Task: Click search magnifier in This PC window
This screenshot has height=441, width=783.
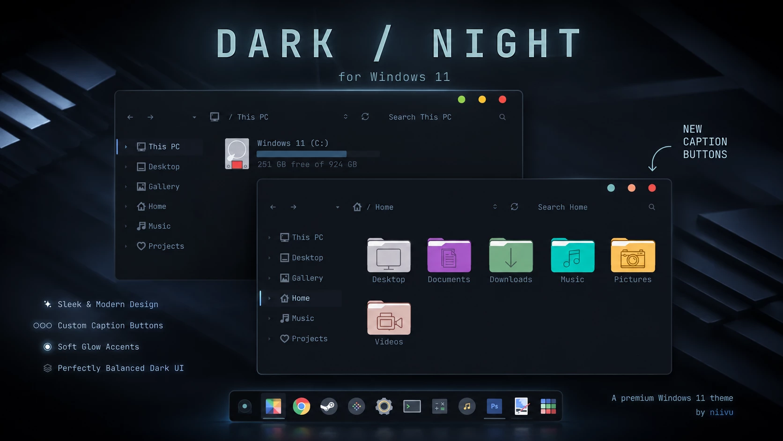Action: coord(502,117)
